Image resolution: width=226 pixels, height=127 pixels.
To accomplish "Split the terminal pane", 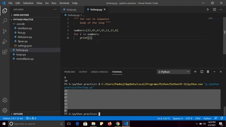I will (202, 72).
